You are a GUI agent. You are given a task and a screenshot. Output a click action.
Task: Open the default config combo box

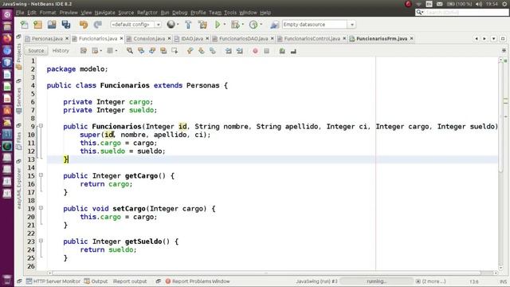[136, 25]
